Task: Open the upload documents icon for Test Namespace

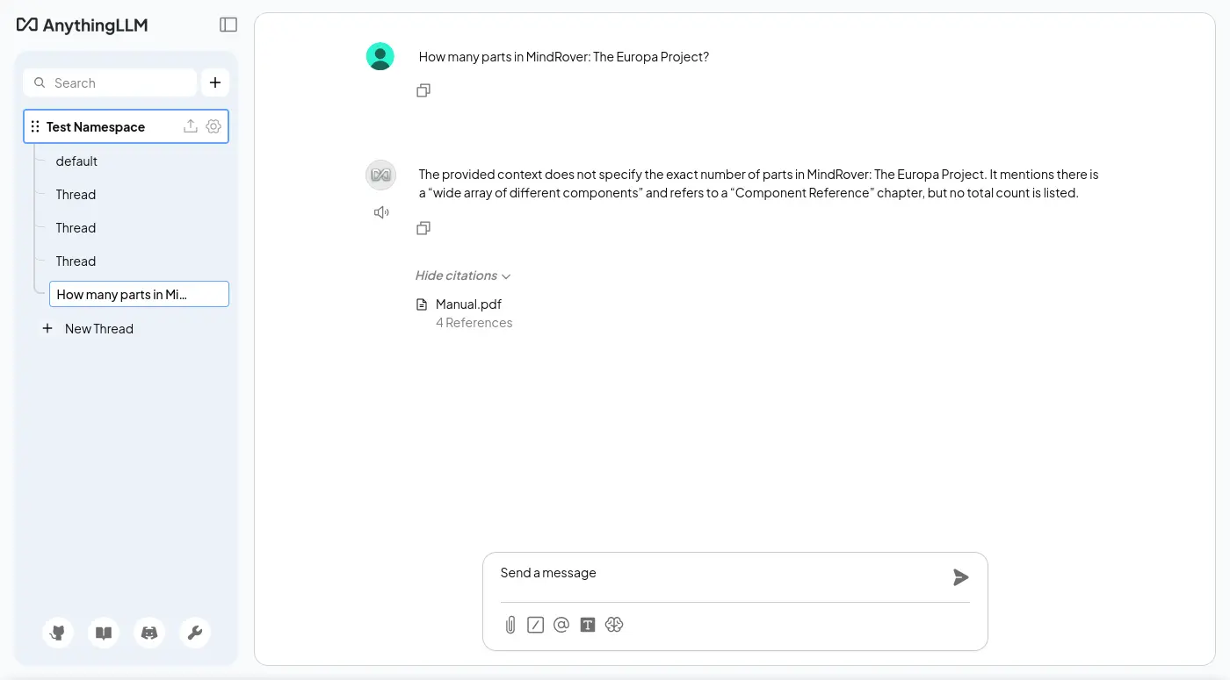Action: pos(190,126)
